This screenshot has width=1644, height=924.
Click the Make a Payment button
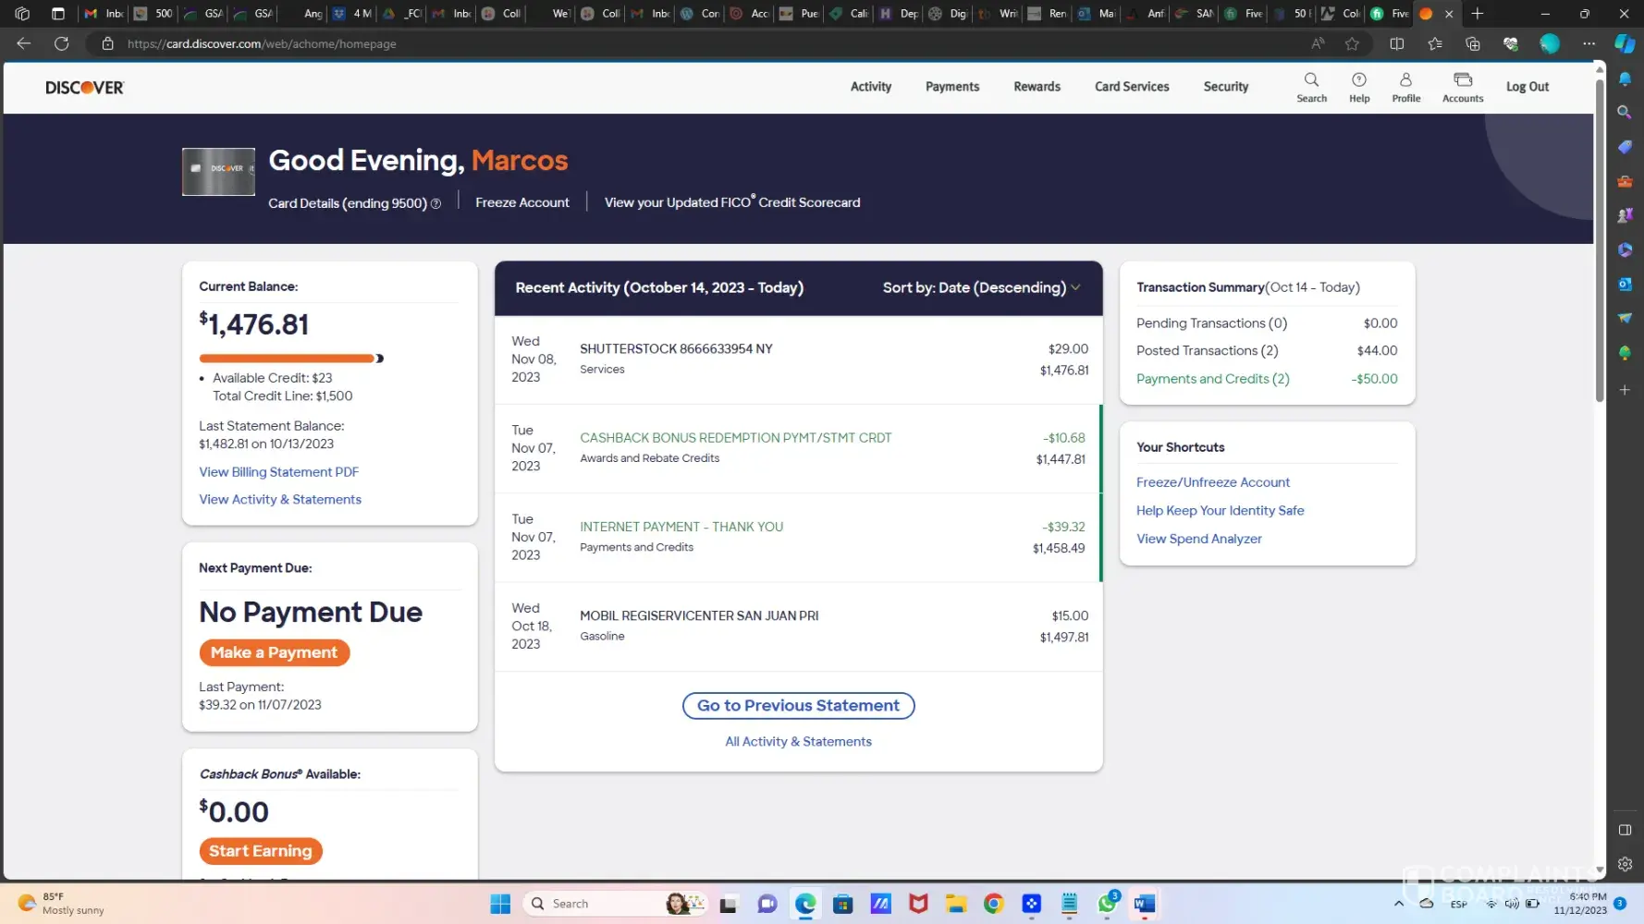pyautogui.click(x=274, y=652)
